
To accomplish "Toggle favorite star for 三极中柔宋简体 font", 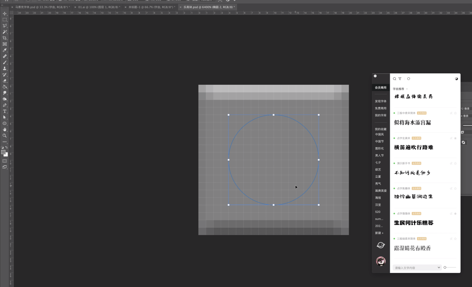I will [x=455, y=113].
